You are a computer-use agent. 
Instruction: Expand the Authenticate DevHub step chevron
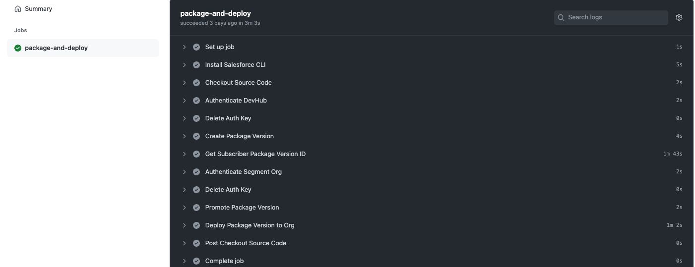tap(184, 101)
